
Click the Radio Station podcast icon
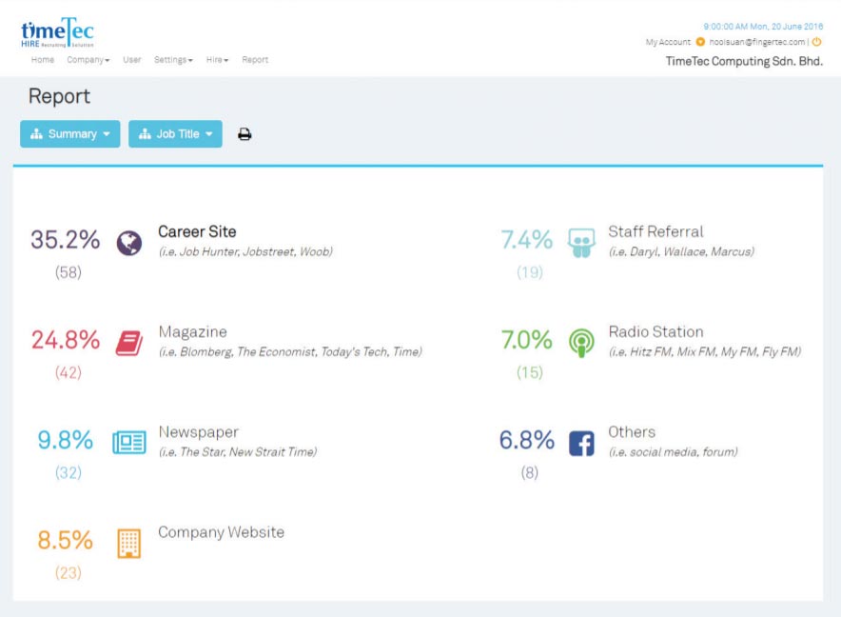click(x=581, y=343)
